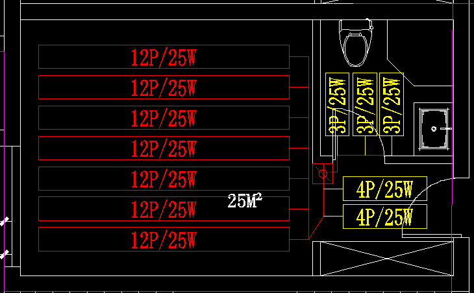Select the topmost 12P/25W panel row
Viewport: 474px width, 293px height.
[x=164, y=57]
